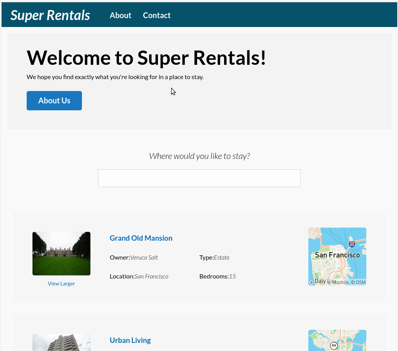The height and width of the screenshot is (351, 398).
Task: Click the 'Estate' type value
Action: 221,258
